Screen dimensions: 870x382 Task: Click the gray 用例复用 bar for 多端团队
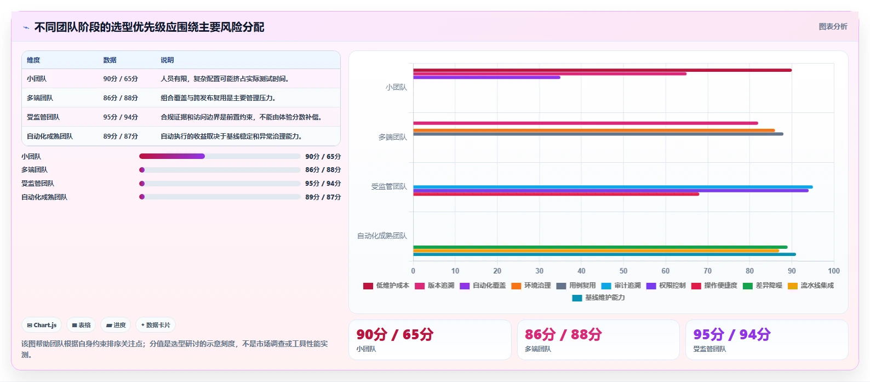598,134
